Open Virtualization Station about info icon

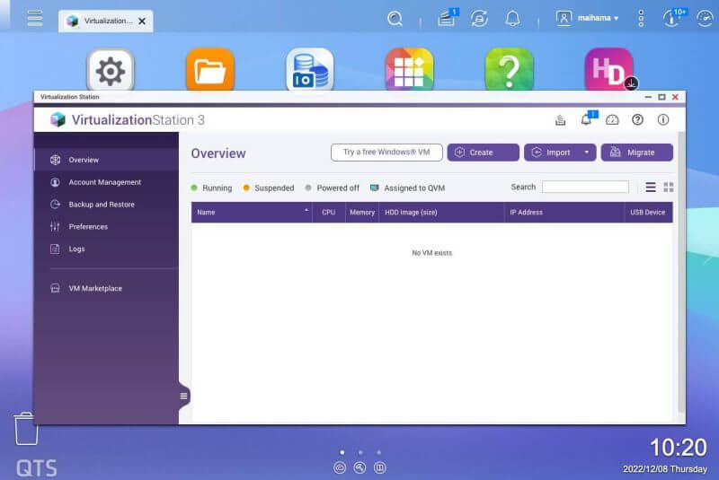pos(663,120)
